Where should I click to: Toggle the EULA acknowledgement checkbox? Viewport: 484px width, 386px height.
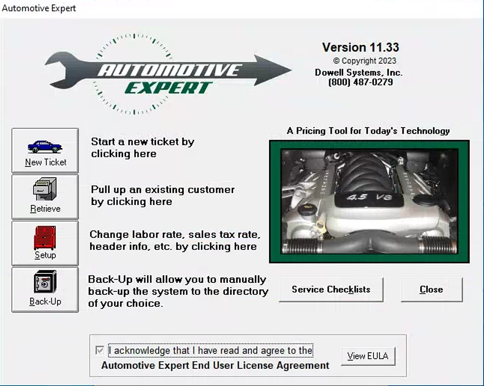pyautogui.click(x=100, y=350)
